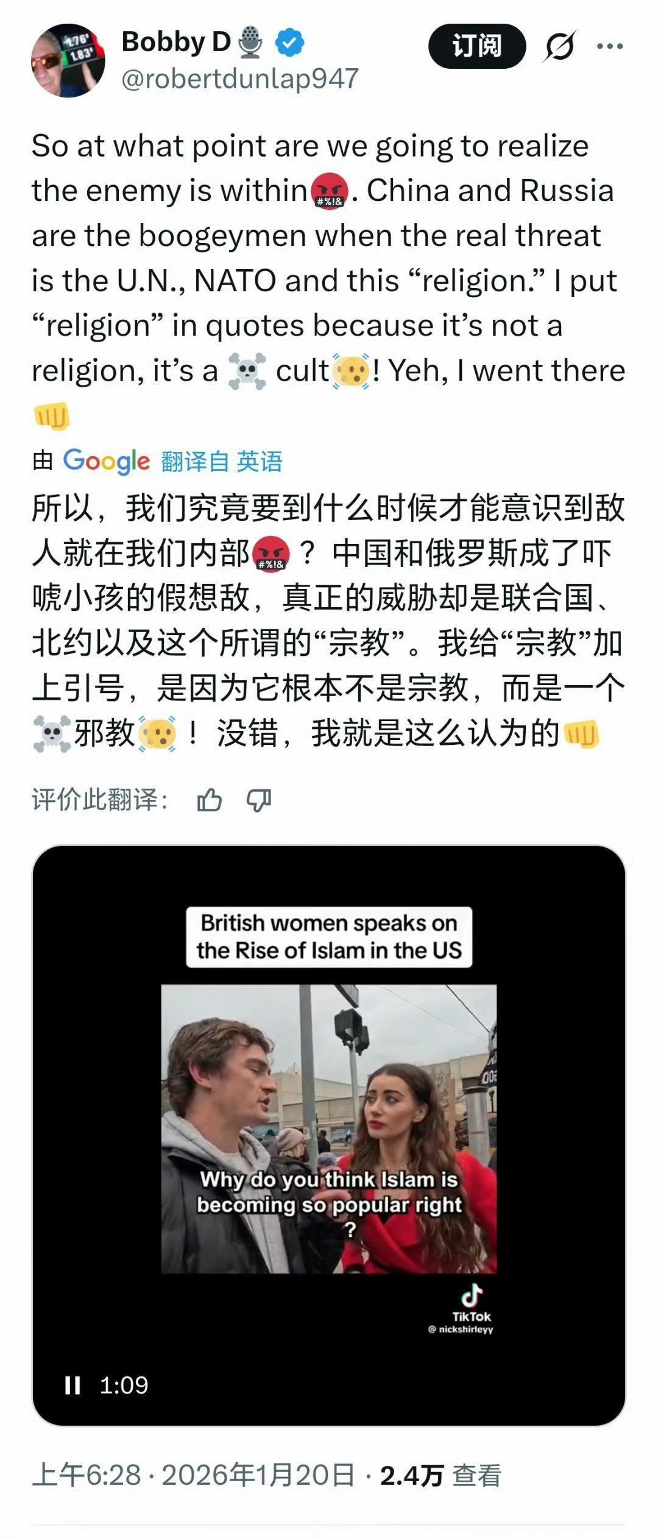Click the microphone emoji beside name
The height and width of the screenshot is (1539, 658).
click(250, 43)
